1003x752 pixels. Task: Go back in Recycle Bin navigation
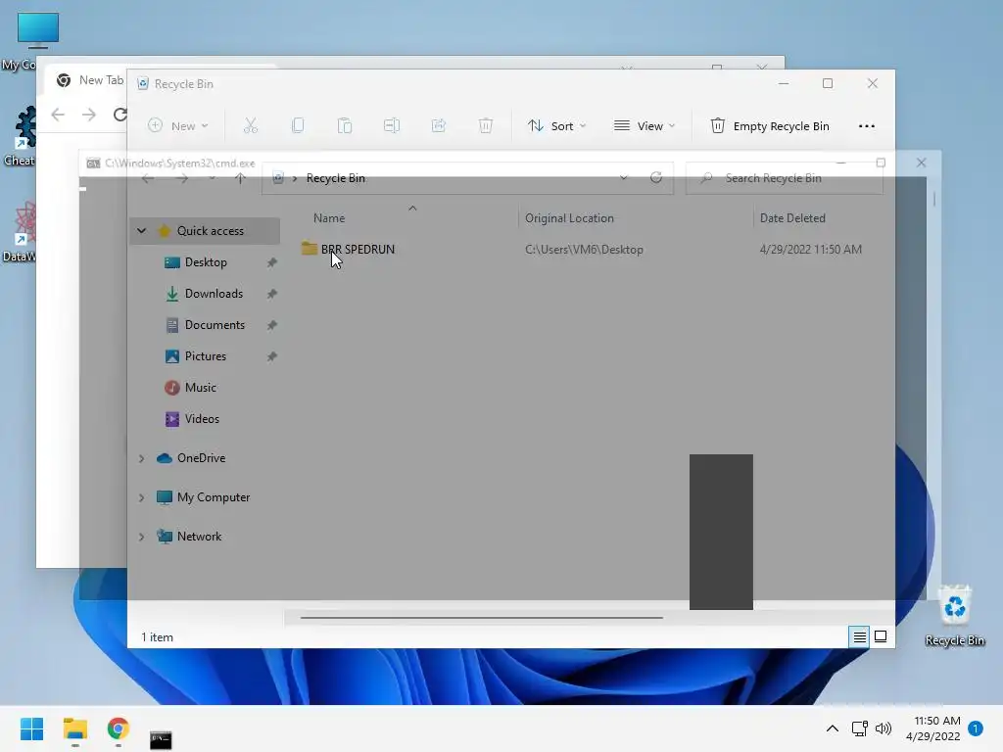tap(148, 178)
